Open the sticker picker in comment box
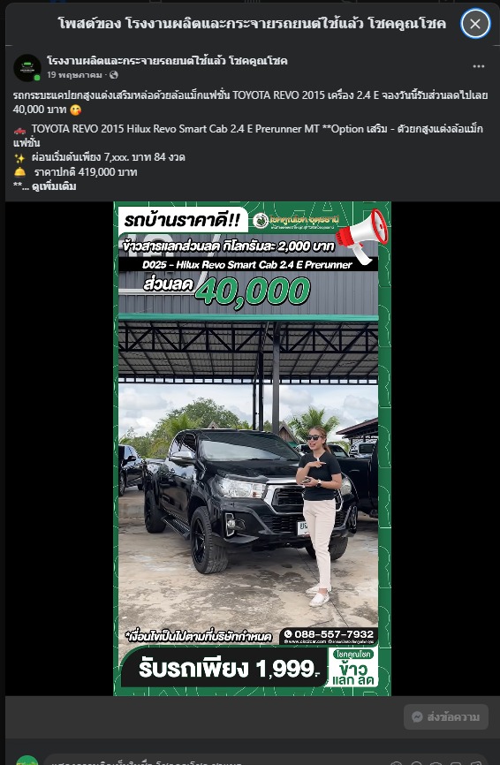The image size is (500, 765). click(475, 763)
